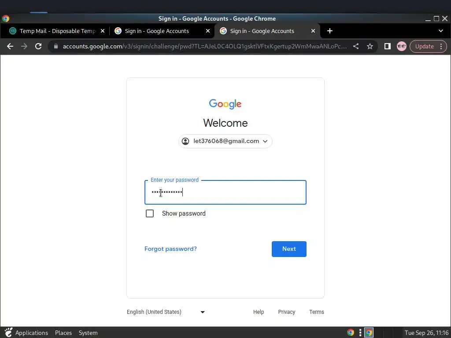Bookmark this page with the star
This screenshot has width=451, height=338.
pyautogui.click(x=370, y=46)
